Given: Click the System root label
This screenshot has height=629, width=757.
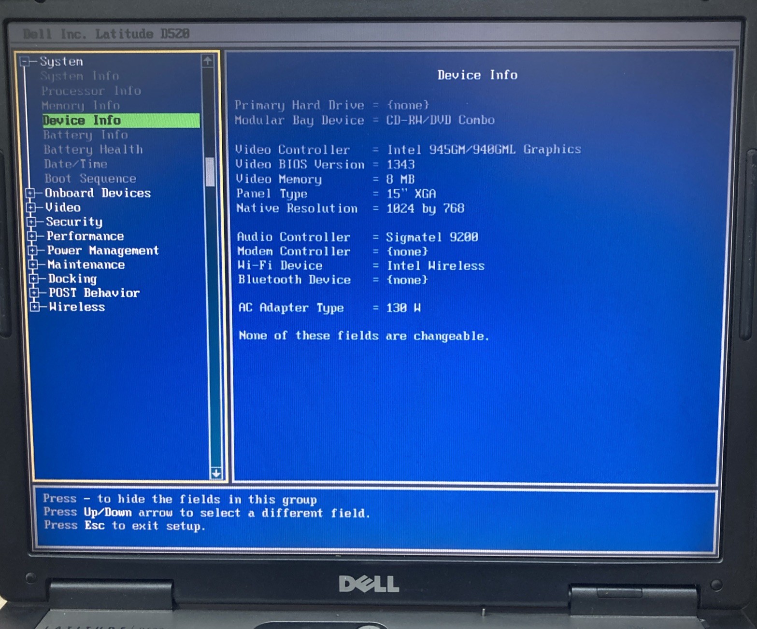Looking at the screenshot, I should click(61, 62).
